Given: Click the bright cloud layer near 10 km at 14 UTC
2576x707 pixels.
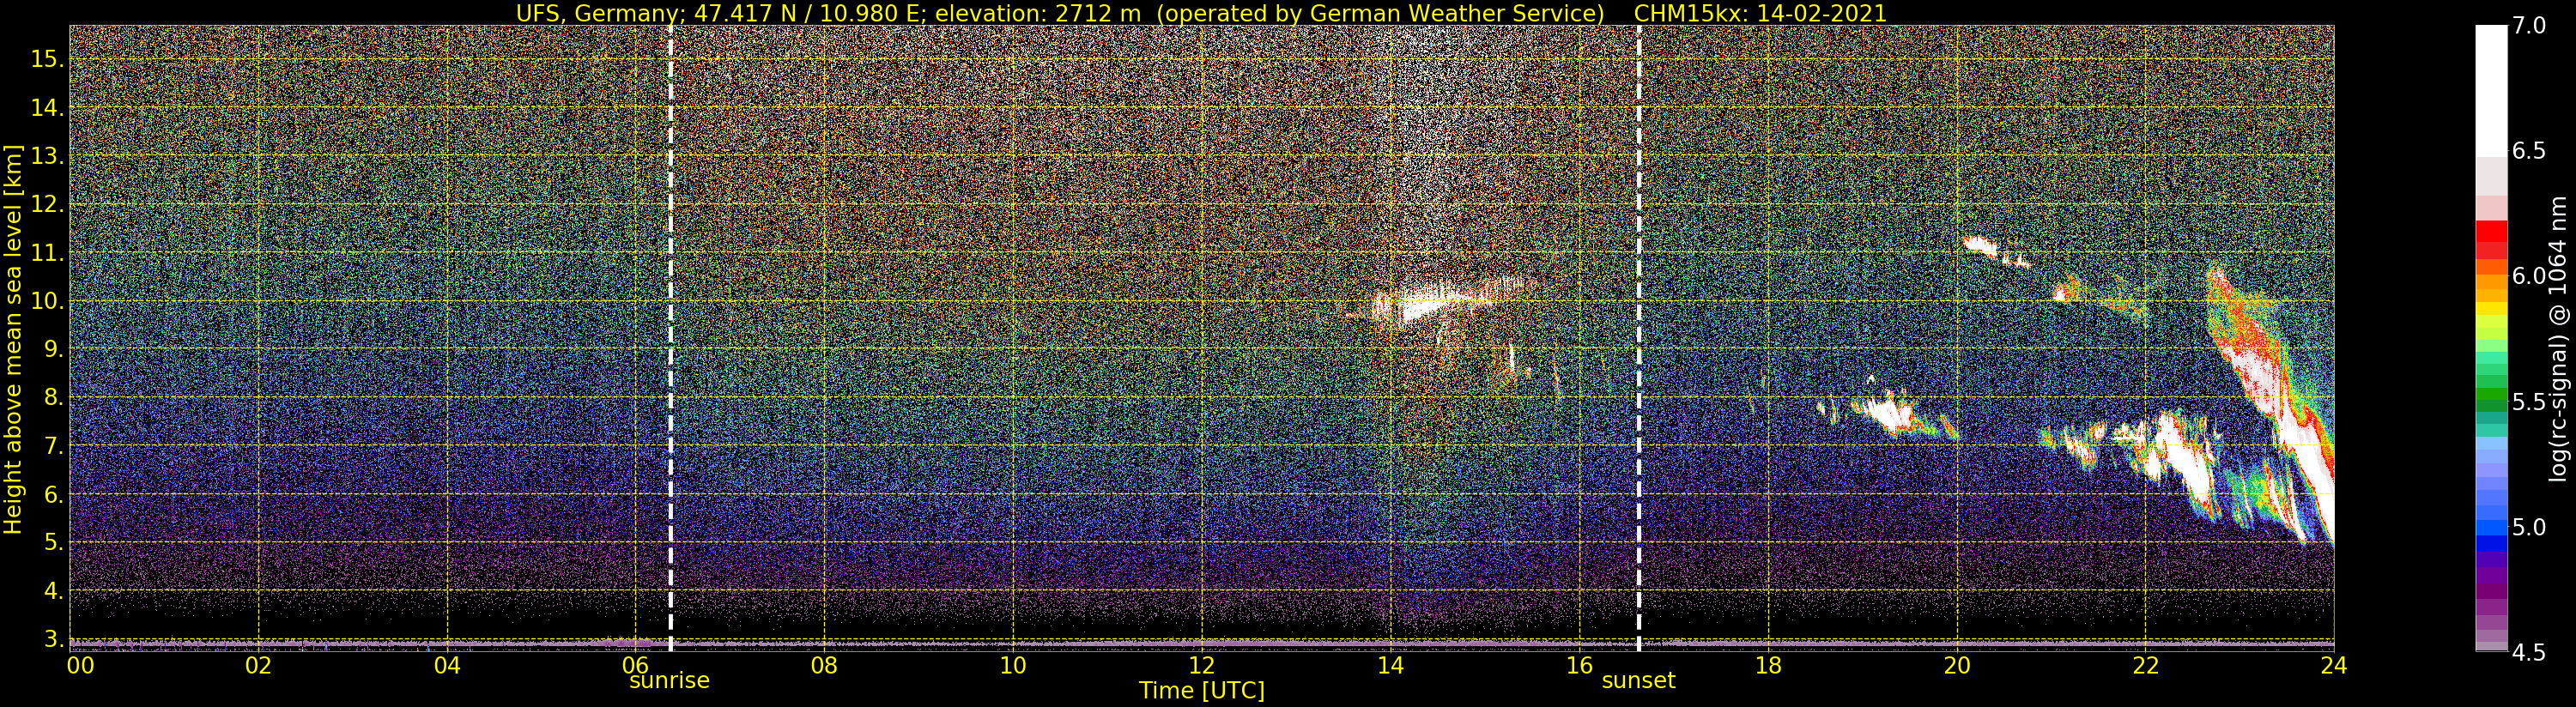Looking at the screenshot, I should [x=1440, y=303].
